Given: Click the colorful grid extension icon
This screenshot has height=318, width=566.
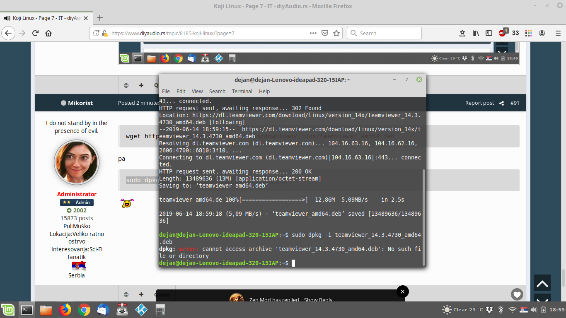Looking at the screenshot, I should 528,33.
